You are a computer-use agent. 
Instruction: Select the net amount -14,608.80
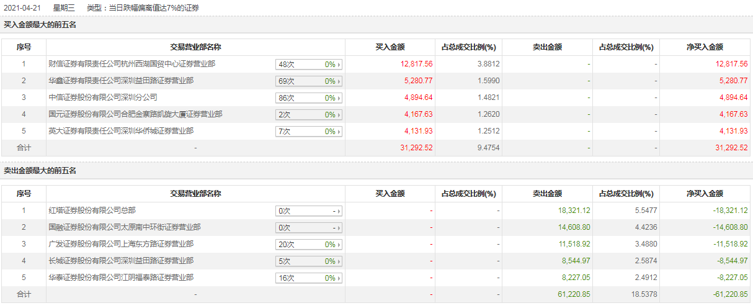point(731,227)
